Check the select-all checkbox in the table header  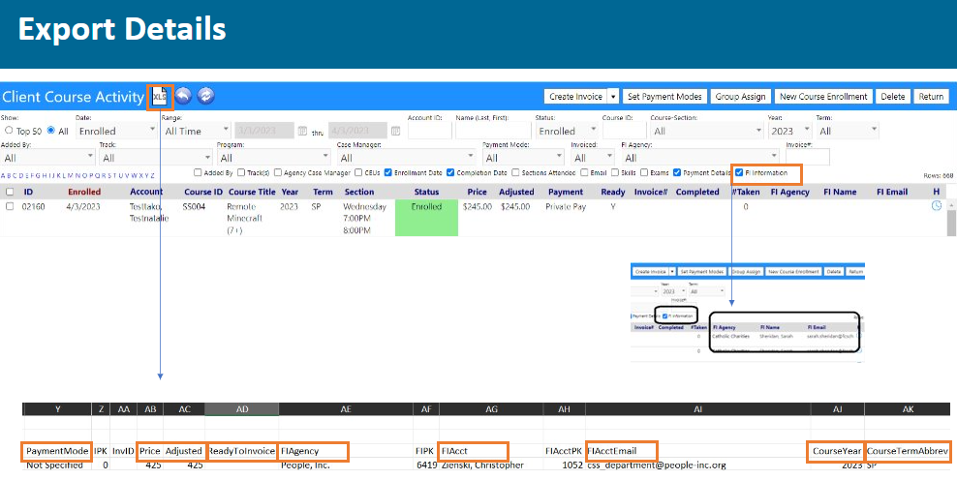click(x=9, y=192)
